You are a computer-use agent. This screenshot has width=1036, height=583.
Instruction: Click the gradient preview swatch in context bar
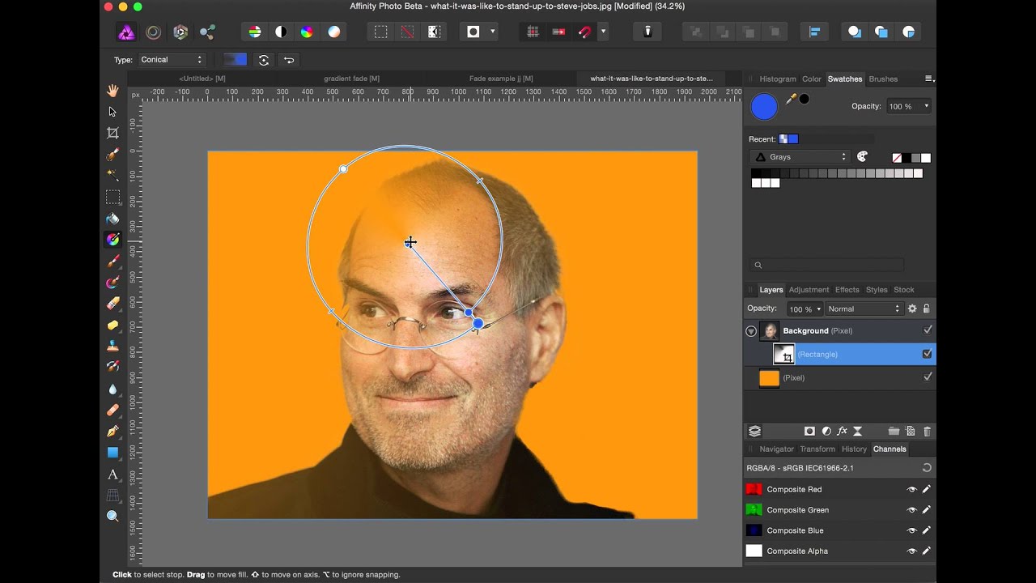[235, 60]
